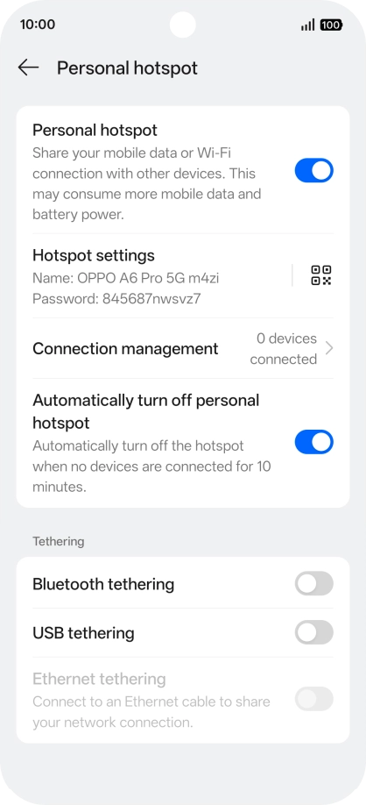This screenshot has height=805, width=366.
Task: Open Connection management row
Action: tap(183, 349)
